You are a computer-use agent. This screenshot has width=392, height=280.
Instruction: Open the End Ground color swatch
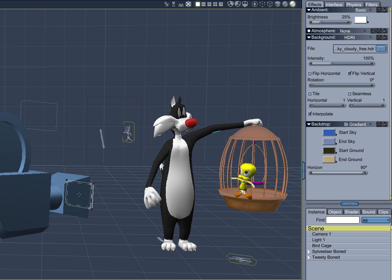pyautogui.click(x=329, y=160)
